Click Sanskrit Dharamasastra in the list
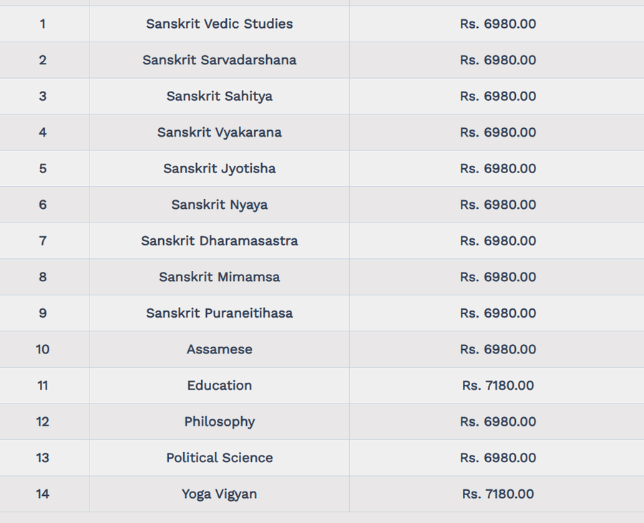The width and height of the screenshot is (644, 523). (x=219, y=240)
